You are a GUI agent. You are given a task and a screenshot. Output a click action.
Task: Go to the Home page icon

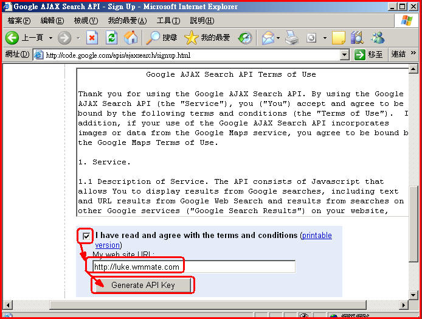130,38
